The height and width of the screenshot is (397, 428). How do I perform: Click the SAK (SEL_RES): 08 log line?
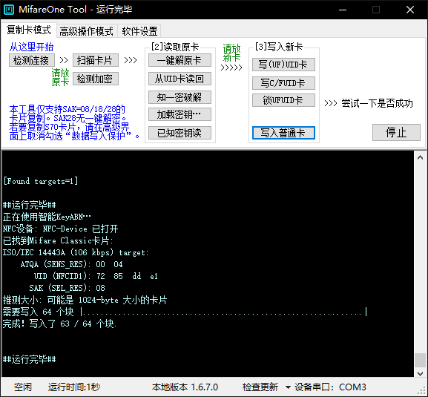tap(67, 288)
